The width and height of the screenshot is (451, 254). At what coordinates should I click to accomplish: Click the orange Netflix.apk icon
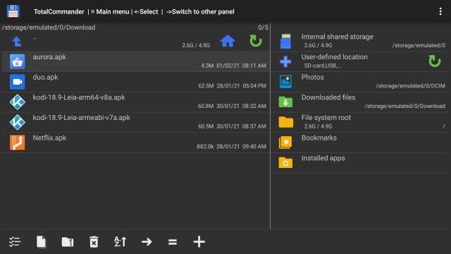click(17, 143)
